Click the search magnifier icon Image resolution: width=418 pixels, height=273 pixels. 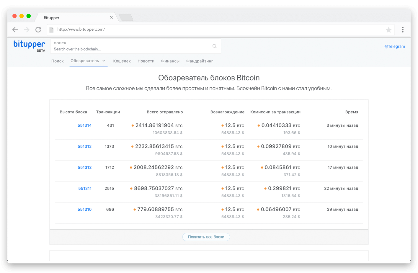pyautogui.click(x=215, y=46)
